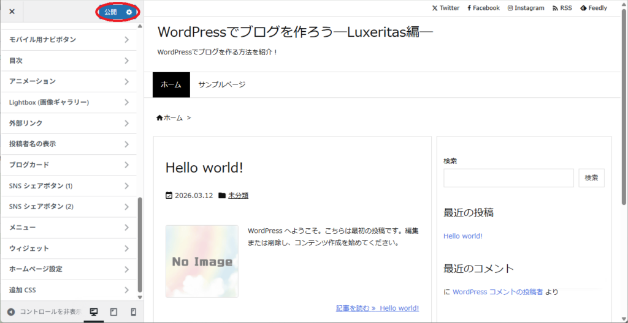Open the Facebook link in header
The height and width of the screenshot is (323, 628).
click(483, 8)
